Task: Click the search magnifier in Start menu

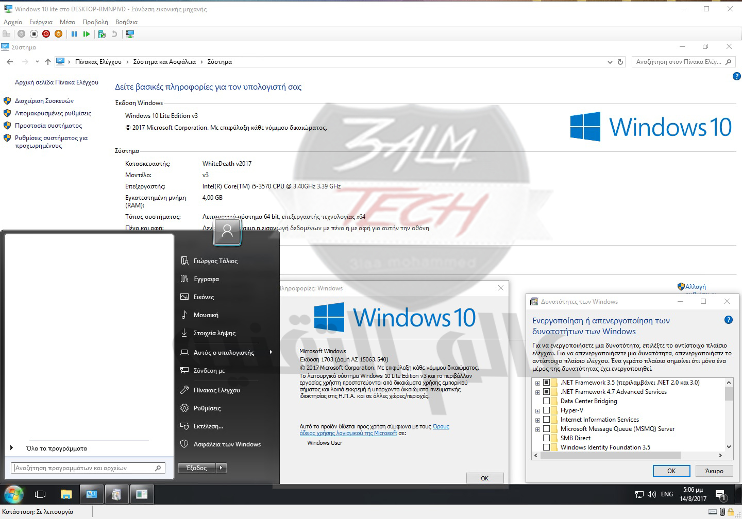Action: (158, 468)
